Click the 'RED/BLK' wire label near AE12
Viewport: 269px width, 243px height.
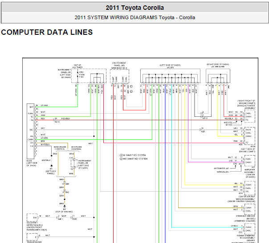(65, 119)
